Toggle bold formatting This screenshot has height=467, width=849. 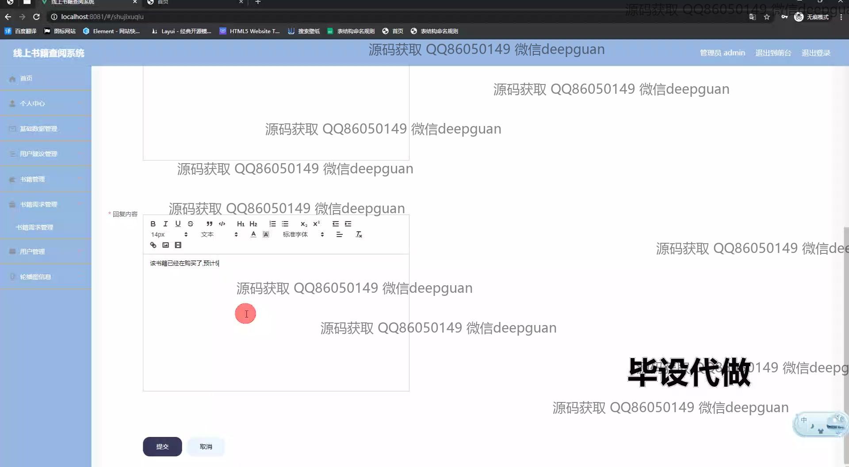point(153,224)
